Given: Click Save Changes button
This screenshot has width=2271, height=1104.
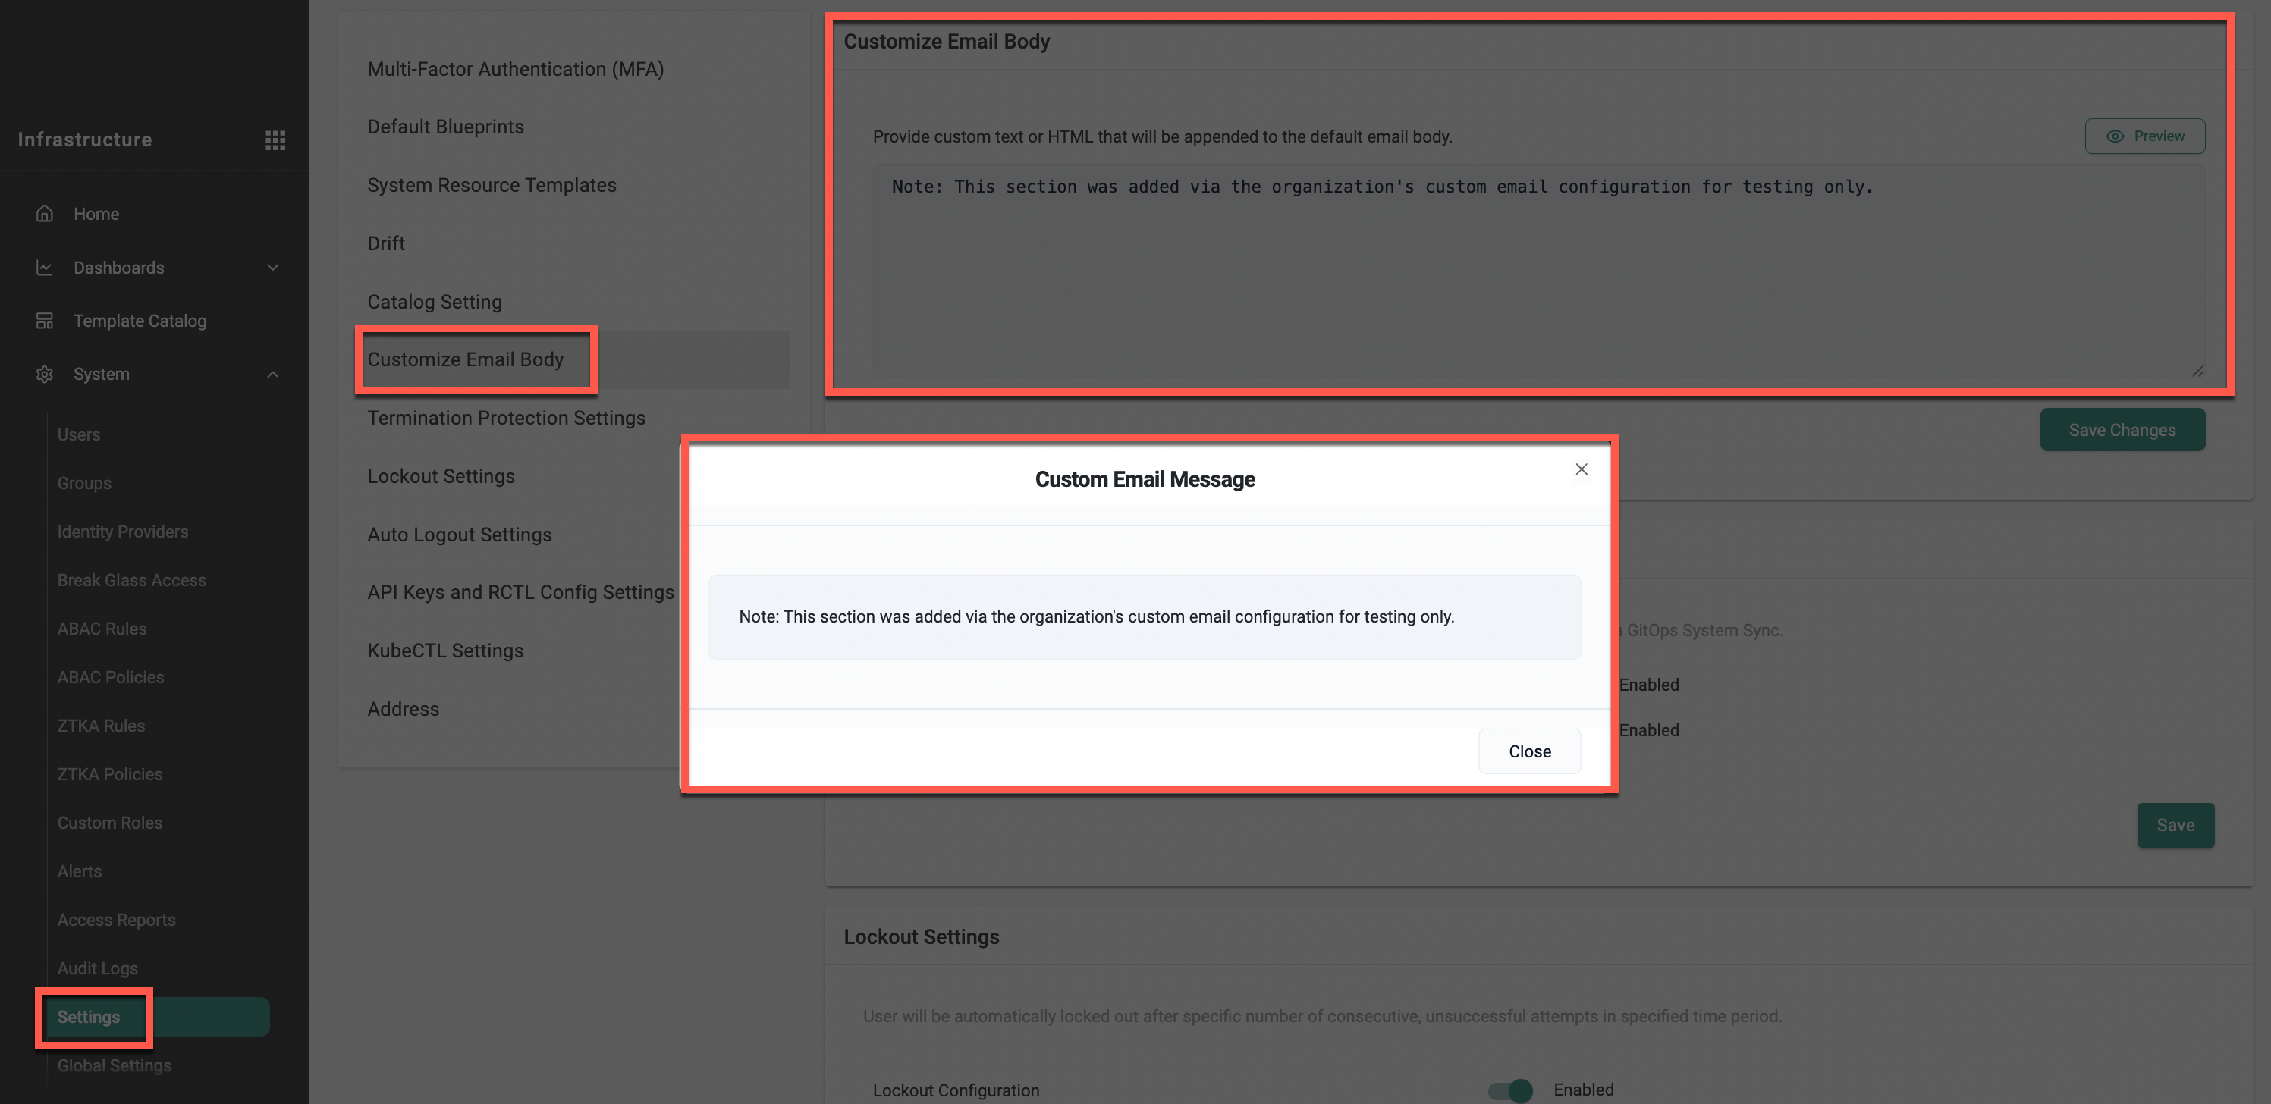Looking at the screenshot, I should (2121, 430).
